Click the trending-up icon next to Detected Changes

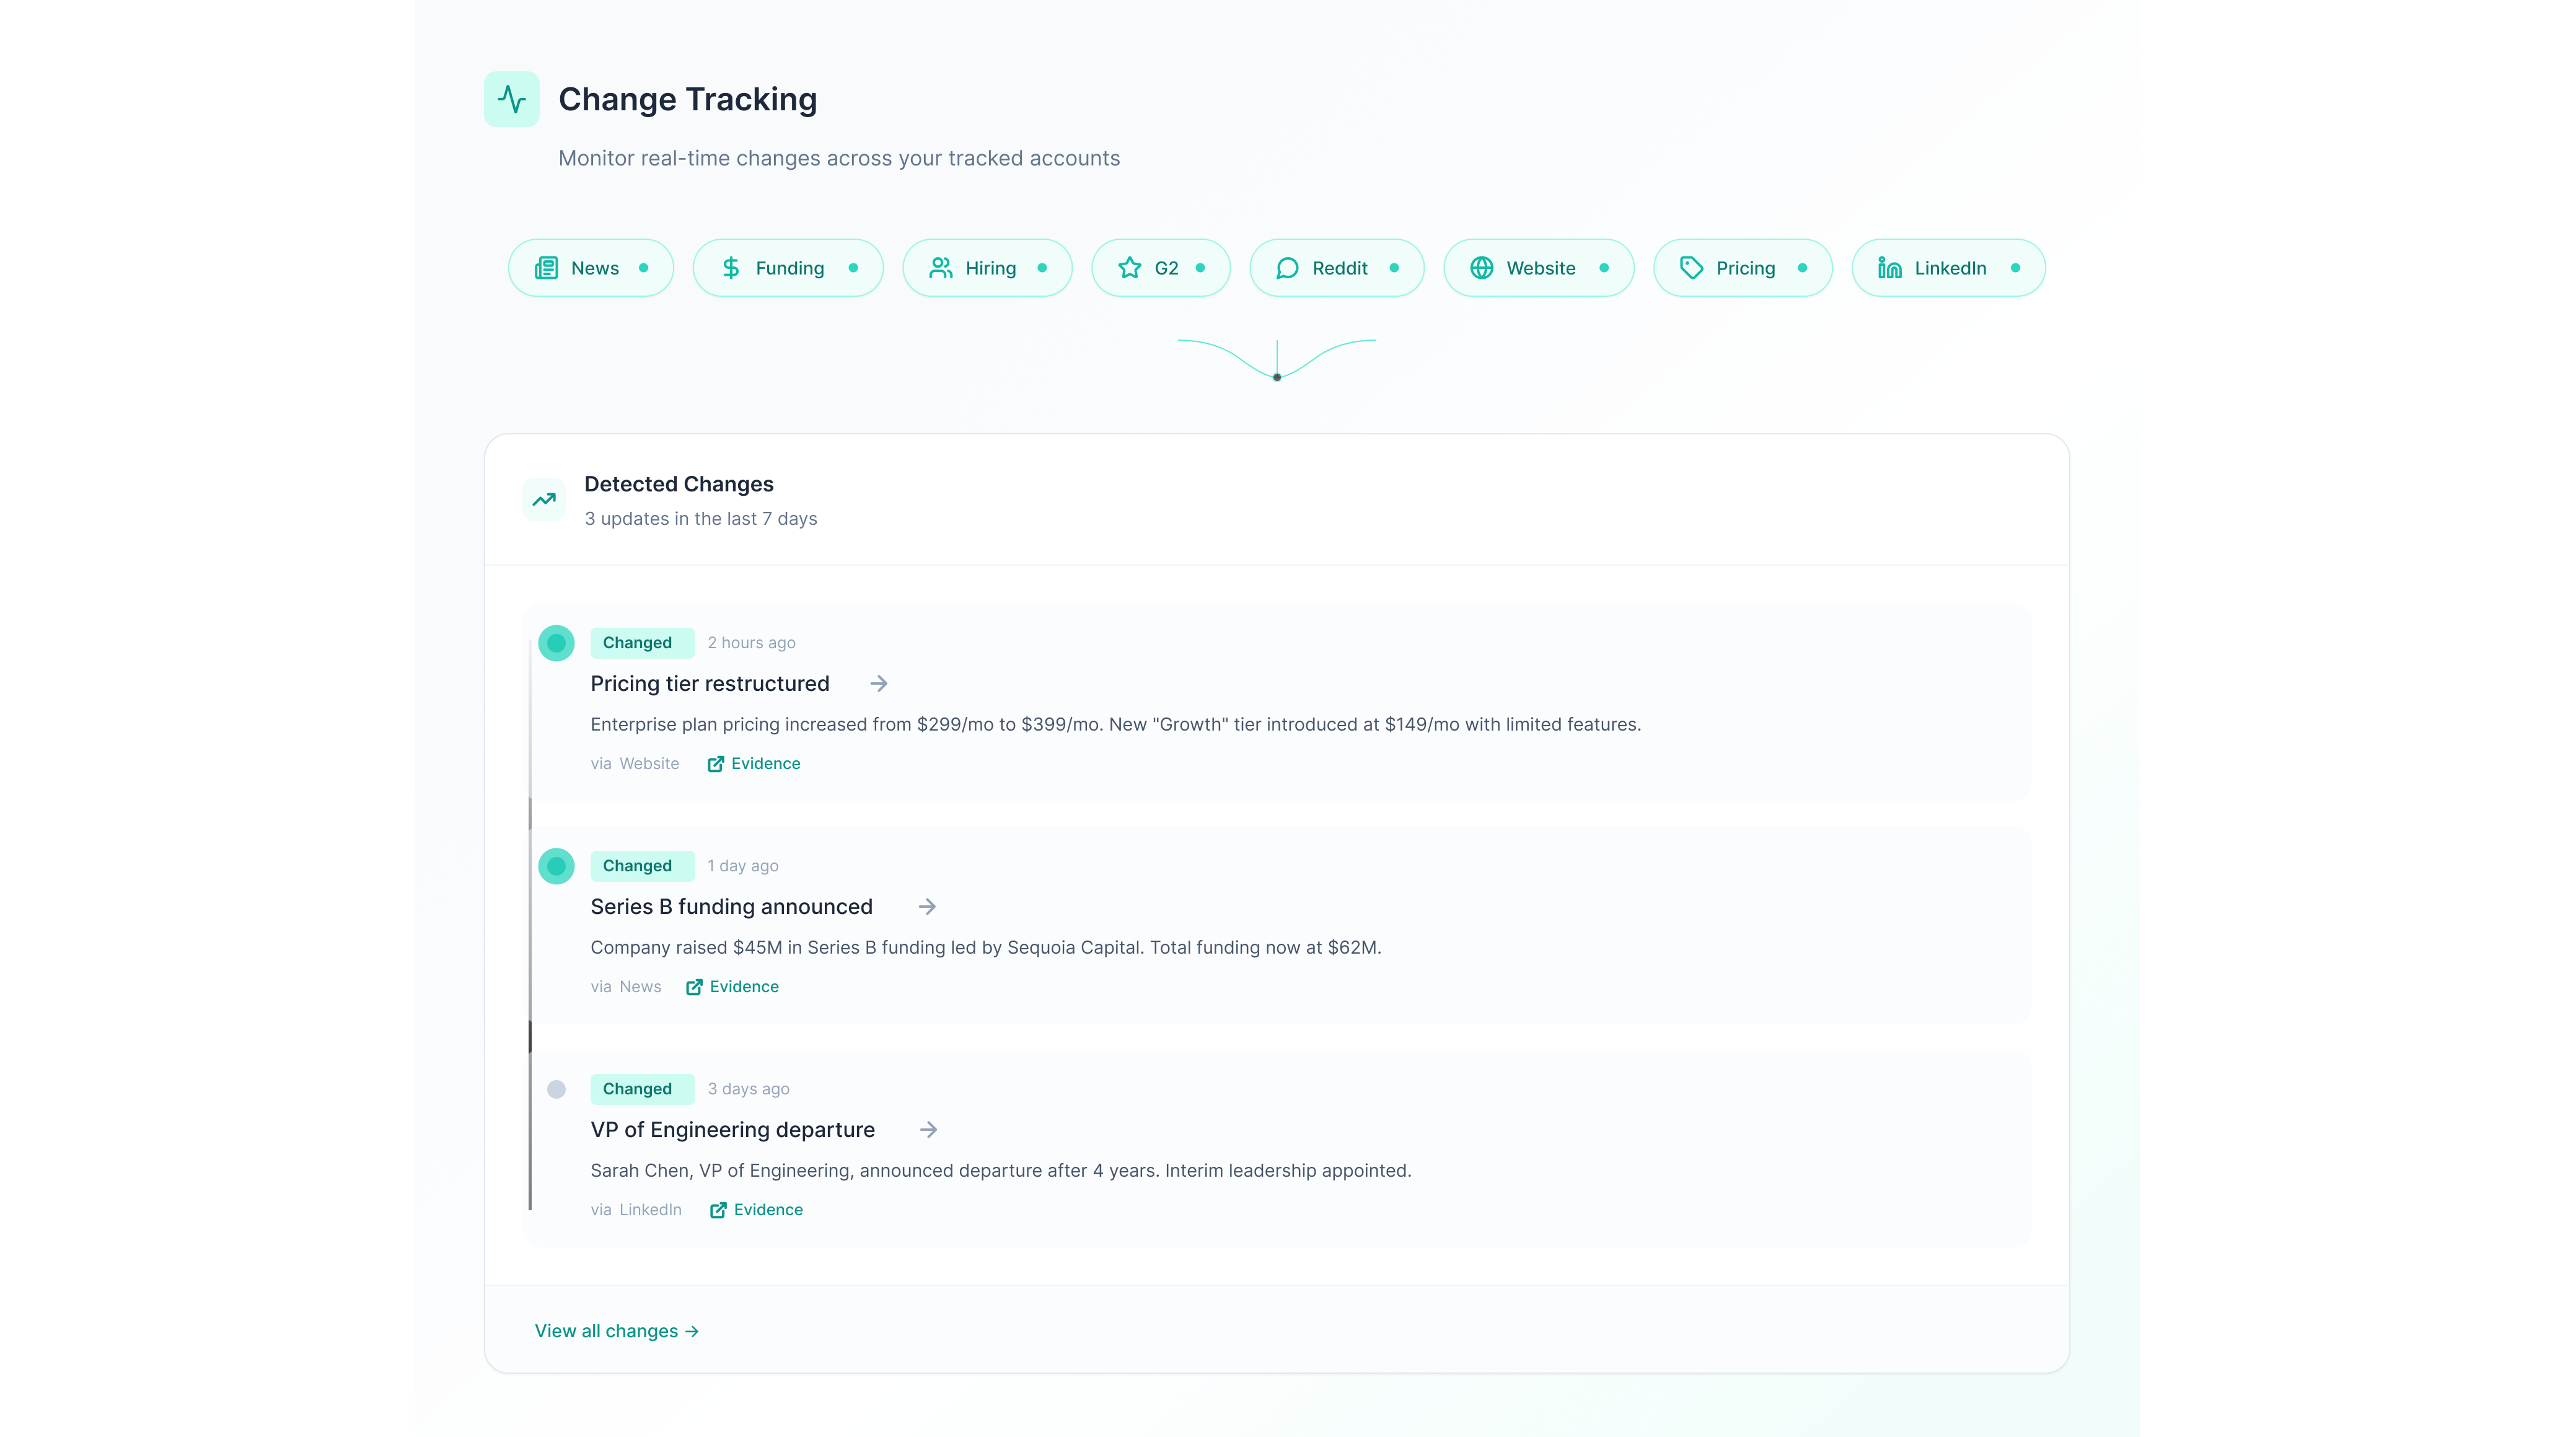pos(543,500)
